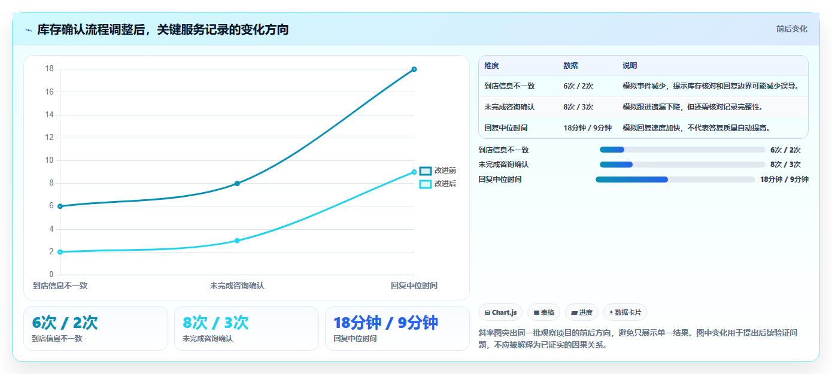Click table cell 18分钟 / 9分钟
The image size is (832, 374).
tap(587, 128)
